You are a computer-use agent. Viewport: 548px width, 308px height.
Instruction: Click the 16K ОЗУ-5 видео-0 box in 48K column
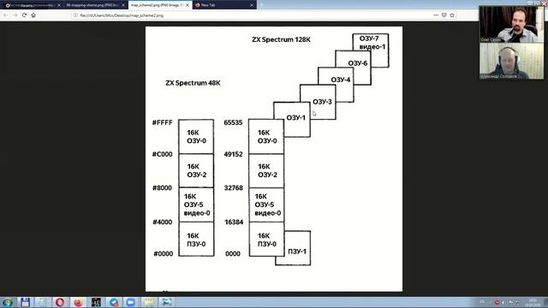coord(196,204)
